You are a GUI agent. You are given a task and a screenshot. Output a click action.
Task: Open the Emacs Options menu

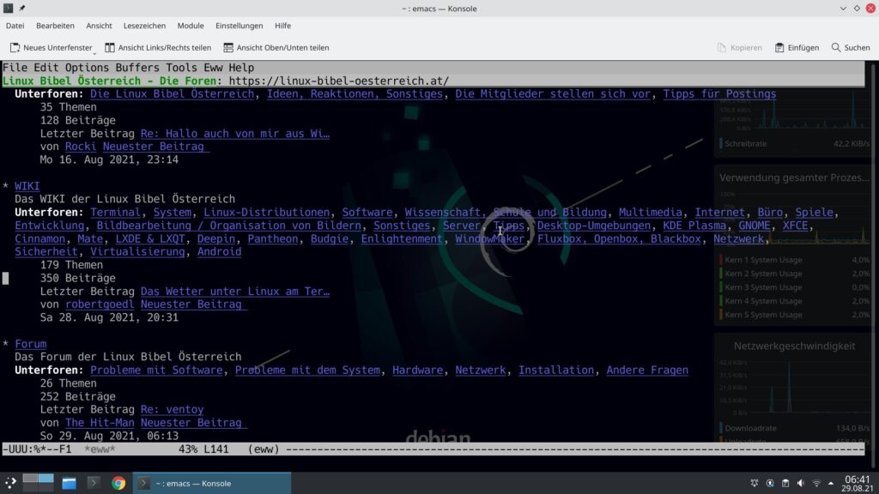tap(87, 68)
